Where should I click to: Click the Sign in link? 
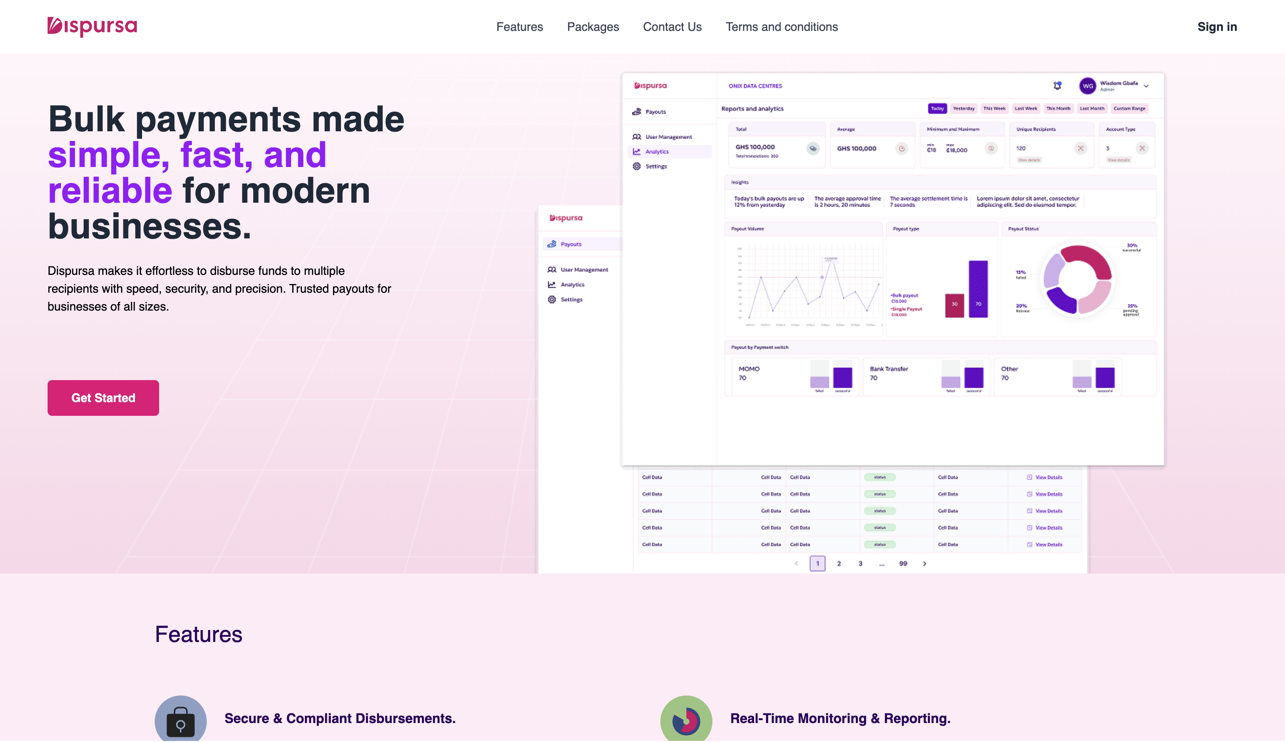(1217, 27)
